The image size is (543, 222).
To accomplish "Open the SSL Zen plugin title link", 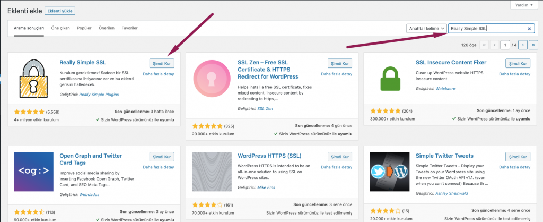I will 268,70.
